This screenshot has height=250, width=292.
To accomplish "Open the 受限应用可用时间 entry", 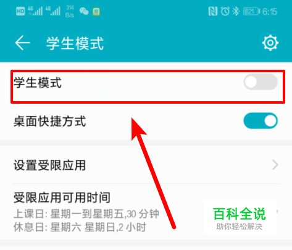I will (x=146, y=212).
